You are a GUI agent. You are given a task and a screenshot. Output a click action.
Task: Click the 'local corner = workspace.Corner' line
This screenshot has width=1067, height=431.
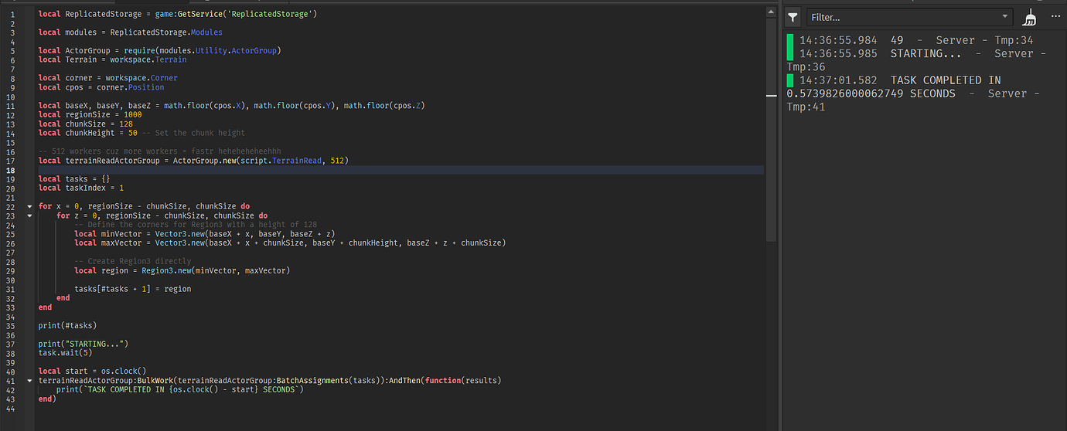[108, 78]
